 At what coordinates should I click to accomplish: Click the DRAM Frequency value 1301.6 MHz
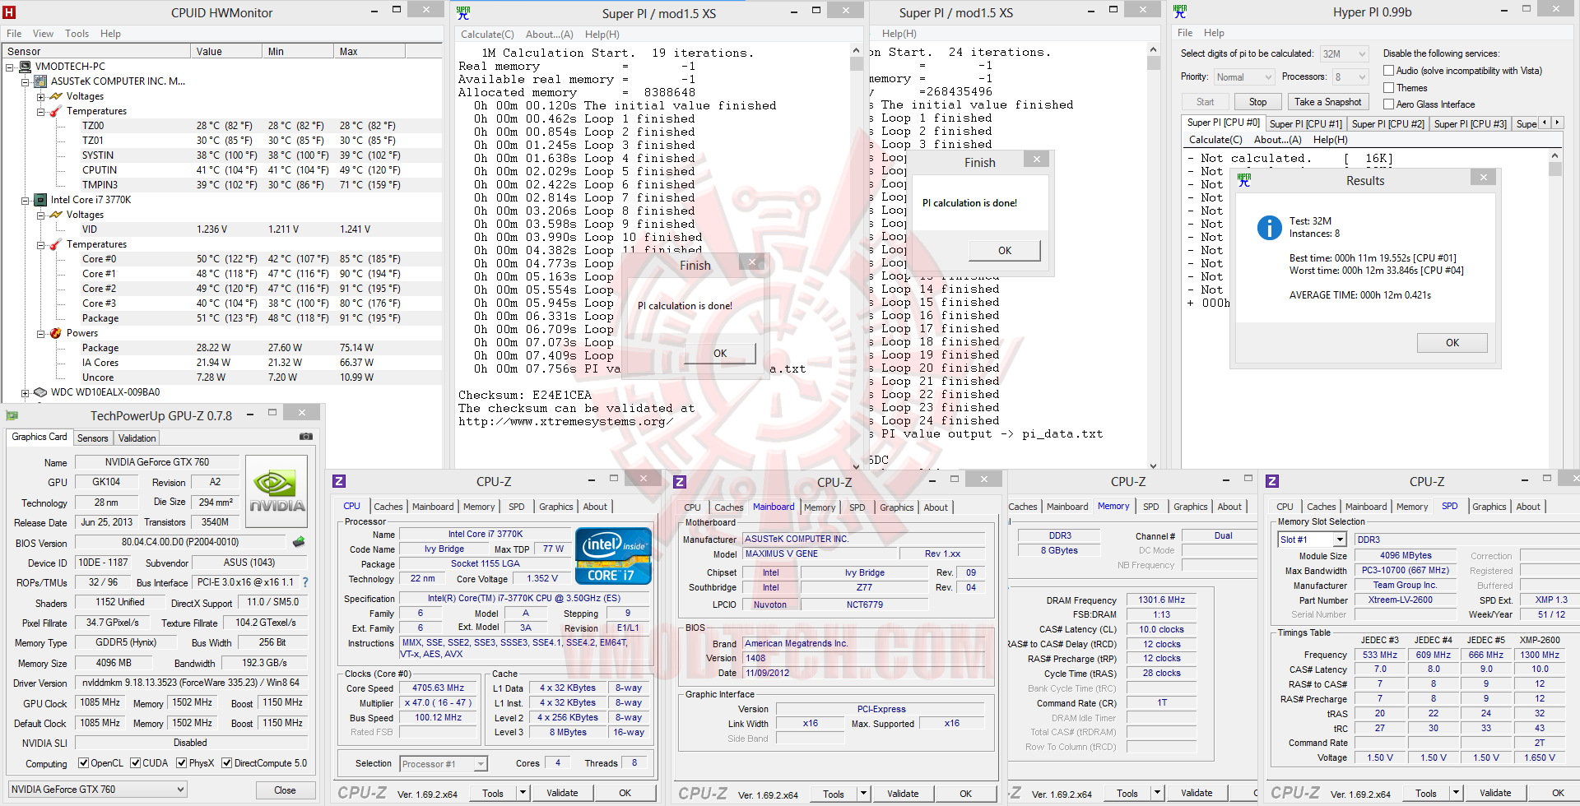point(1162,600)
